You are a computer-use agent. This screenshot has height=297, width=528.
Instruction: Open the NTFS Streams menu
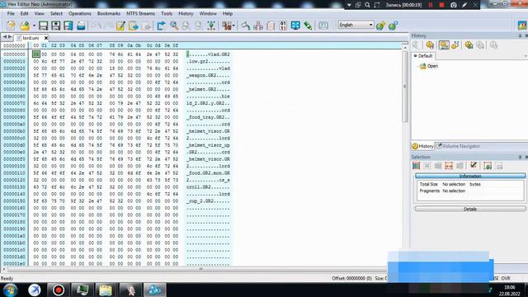click(140, 13)
